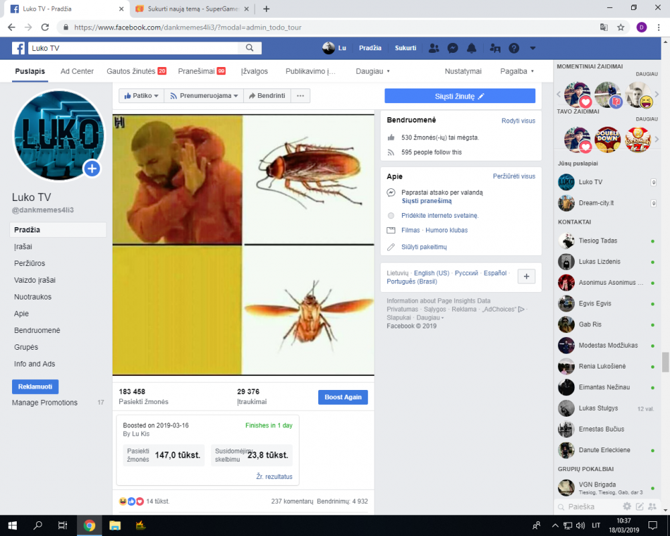This screenshot has height=536, width=670.
Task: Open the Messenger icon in top bar
Action: click(453, 48)
